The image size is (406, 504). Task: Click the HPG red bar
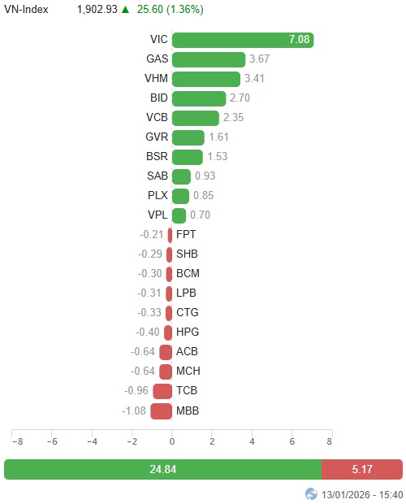tap(168, 332)
